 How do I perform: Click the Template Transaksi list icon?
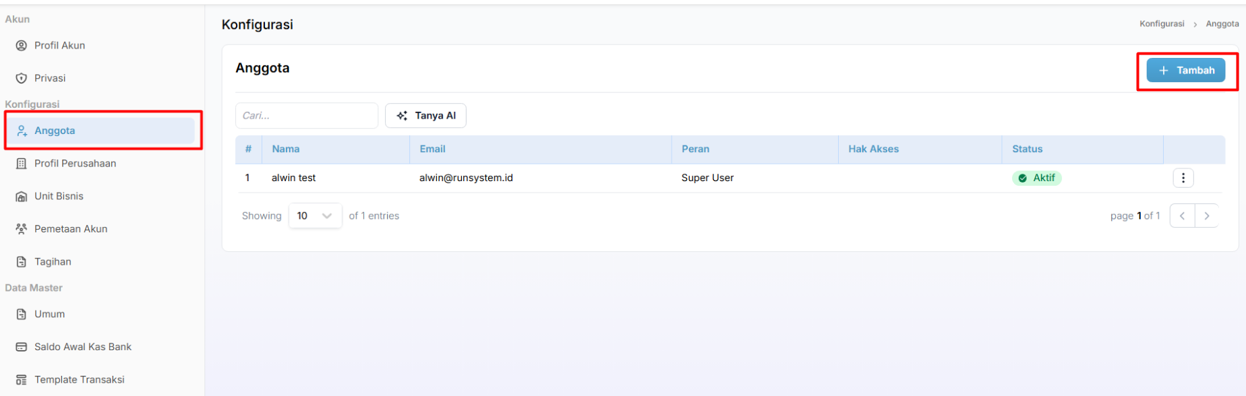[x=22, y=380]
